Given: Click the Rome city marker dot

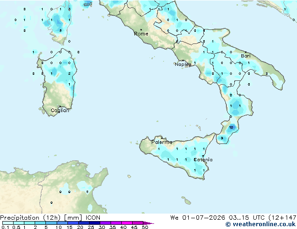Looking at the screenshot, I should pos(141,29).
